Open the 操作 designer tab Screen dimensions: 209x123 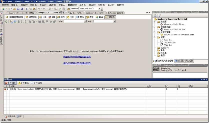click(61, 17)
